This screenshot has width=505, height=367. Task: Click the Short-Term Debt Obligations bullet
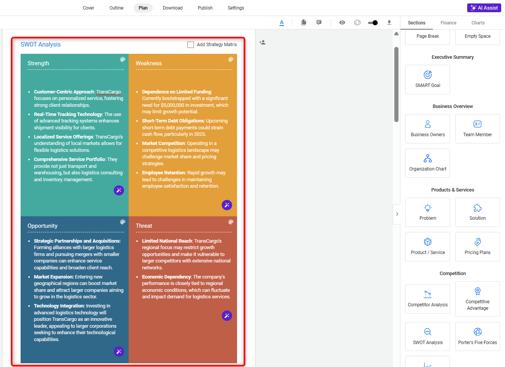coord(185,127)
